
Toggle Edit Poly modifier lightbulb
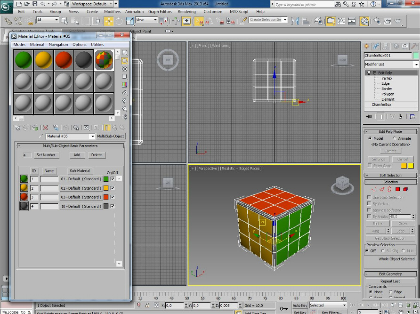click(369, 72)
